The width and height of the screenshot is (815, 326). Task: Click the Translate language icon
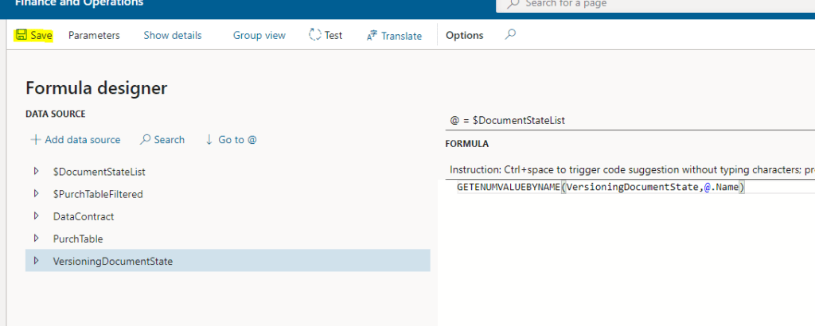[x=372, y=36]
